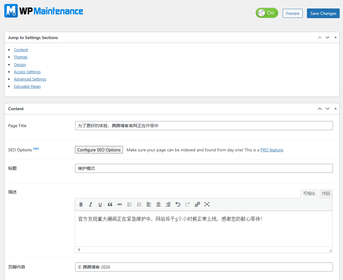Click the Undo icon in editor
This screenshot has height=280, width=343.
pos(178,205)
